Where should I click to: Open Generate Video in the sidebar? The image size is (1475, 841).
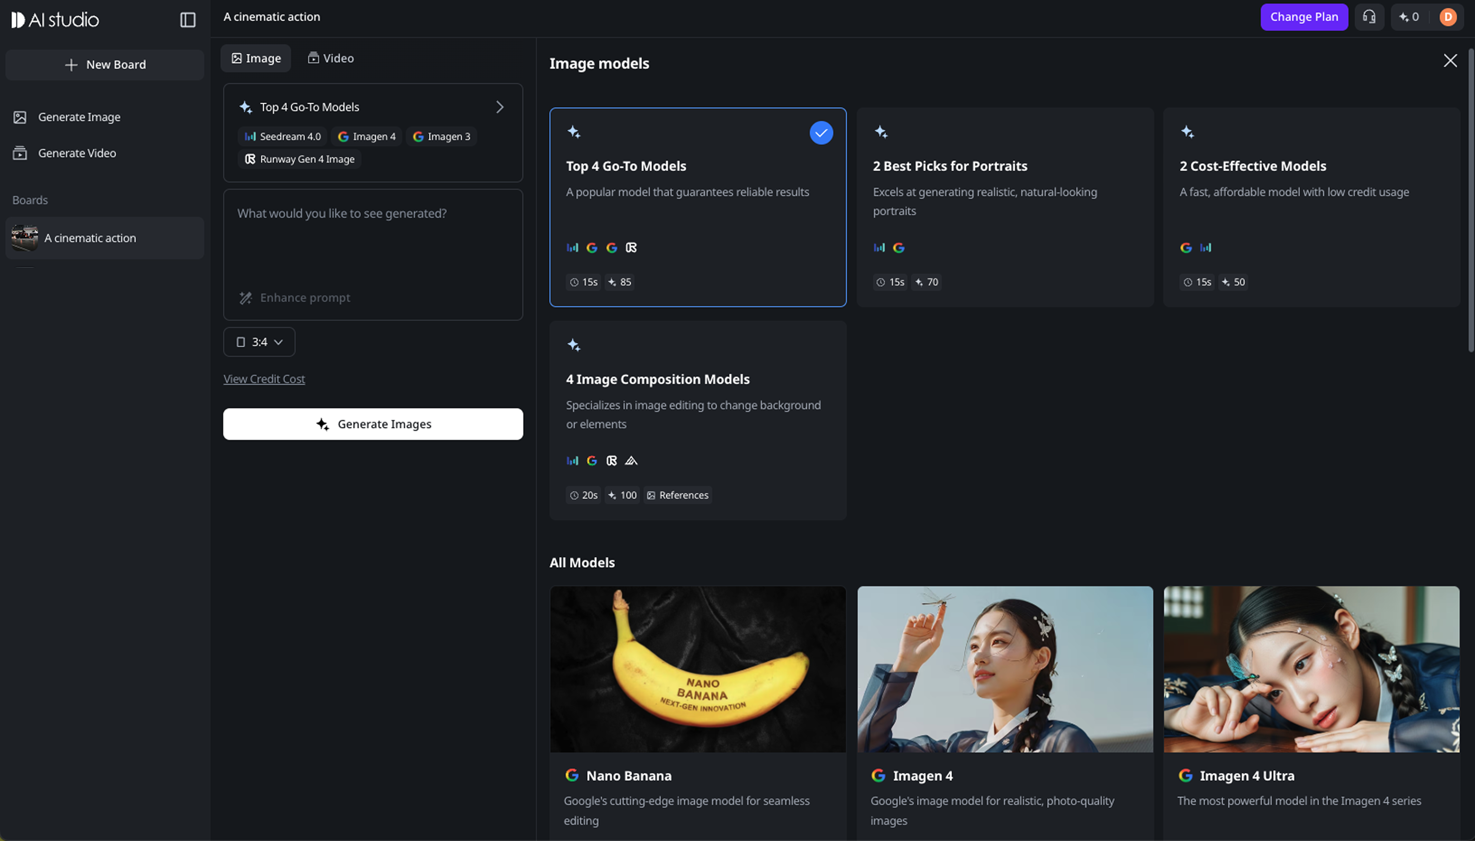tap(77, 153)
